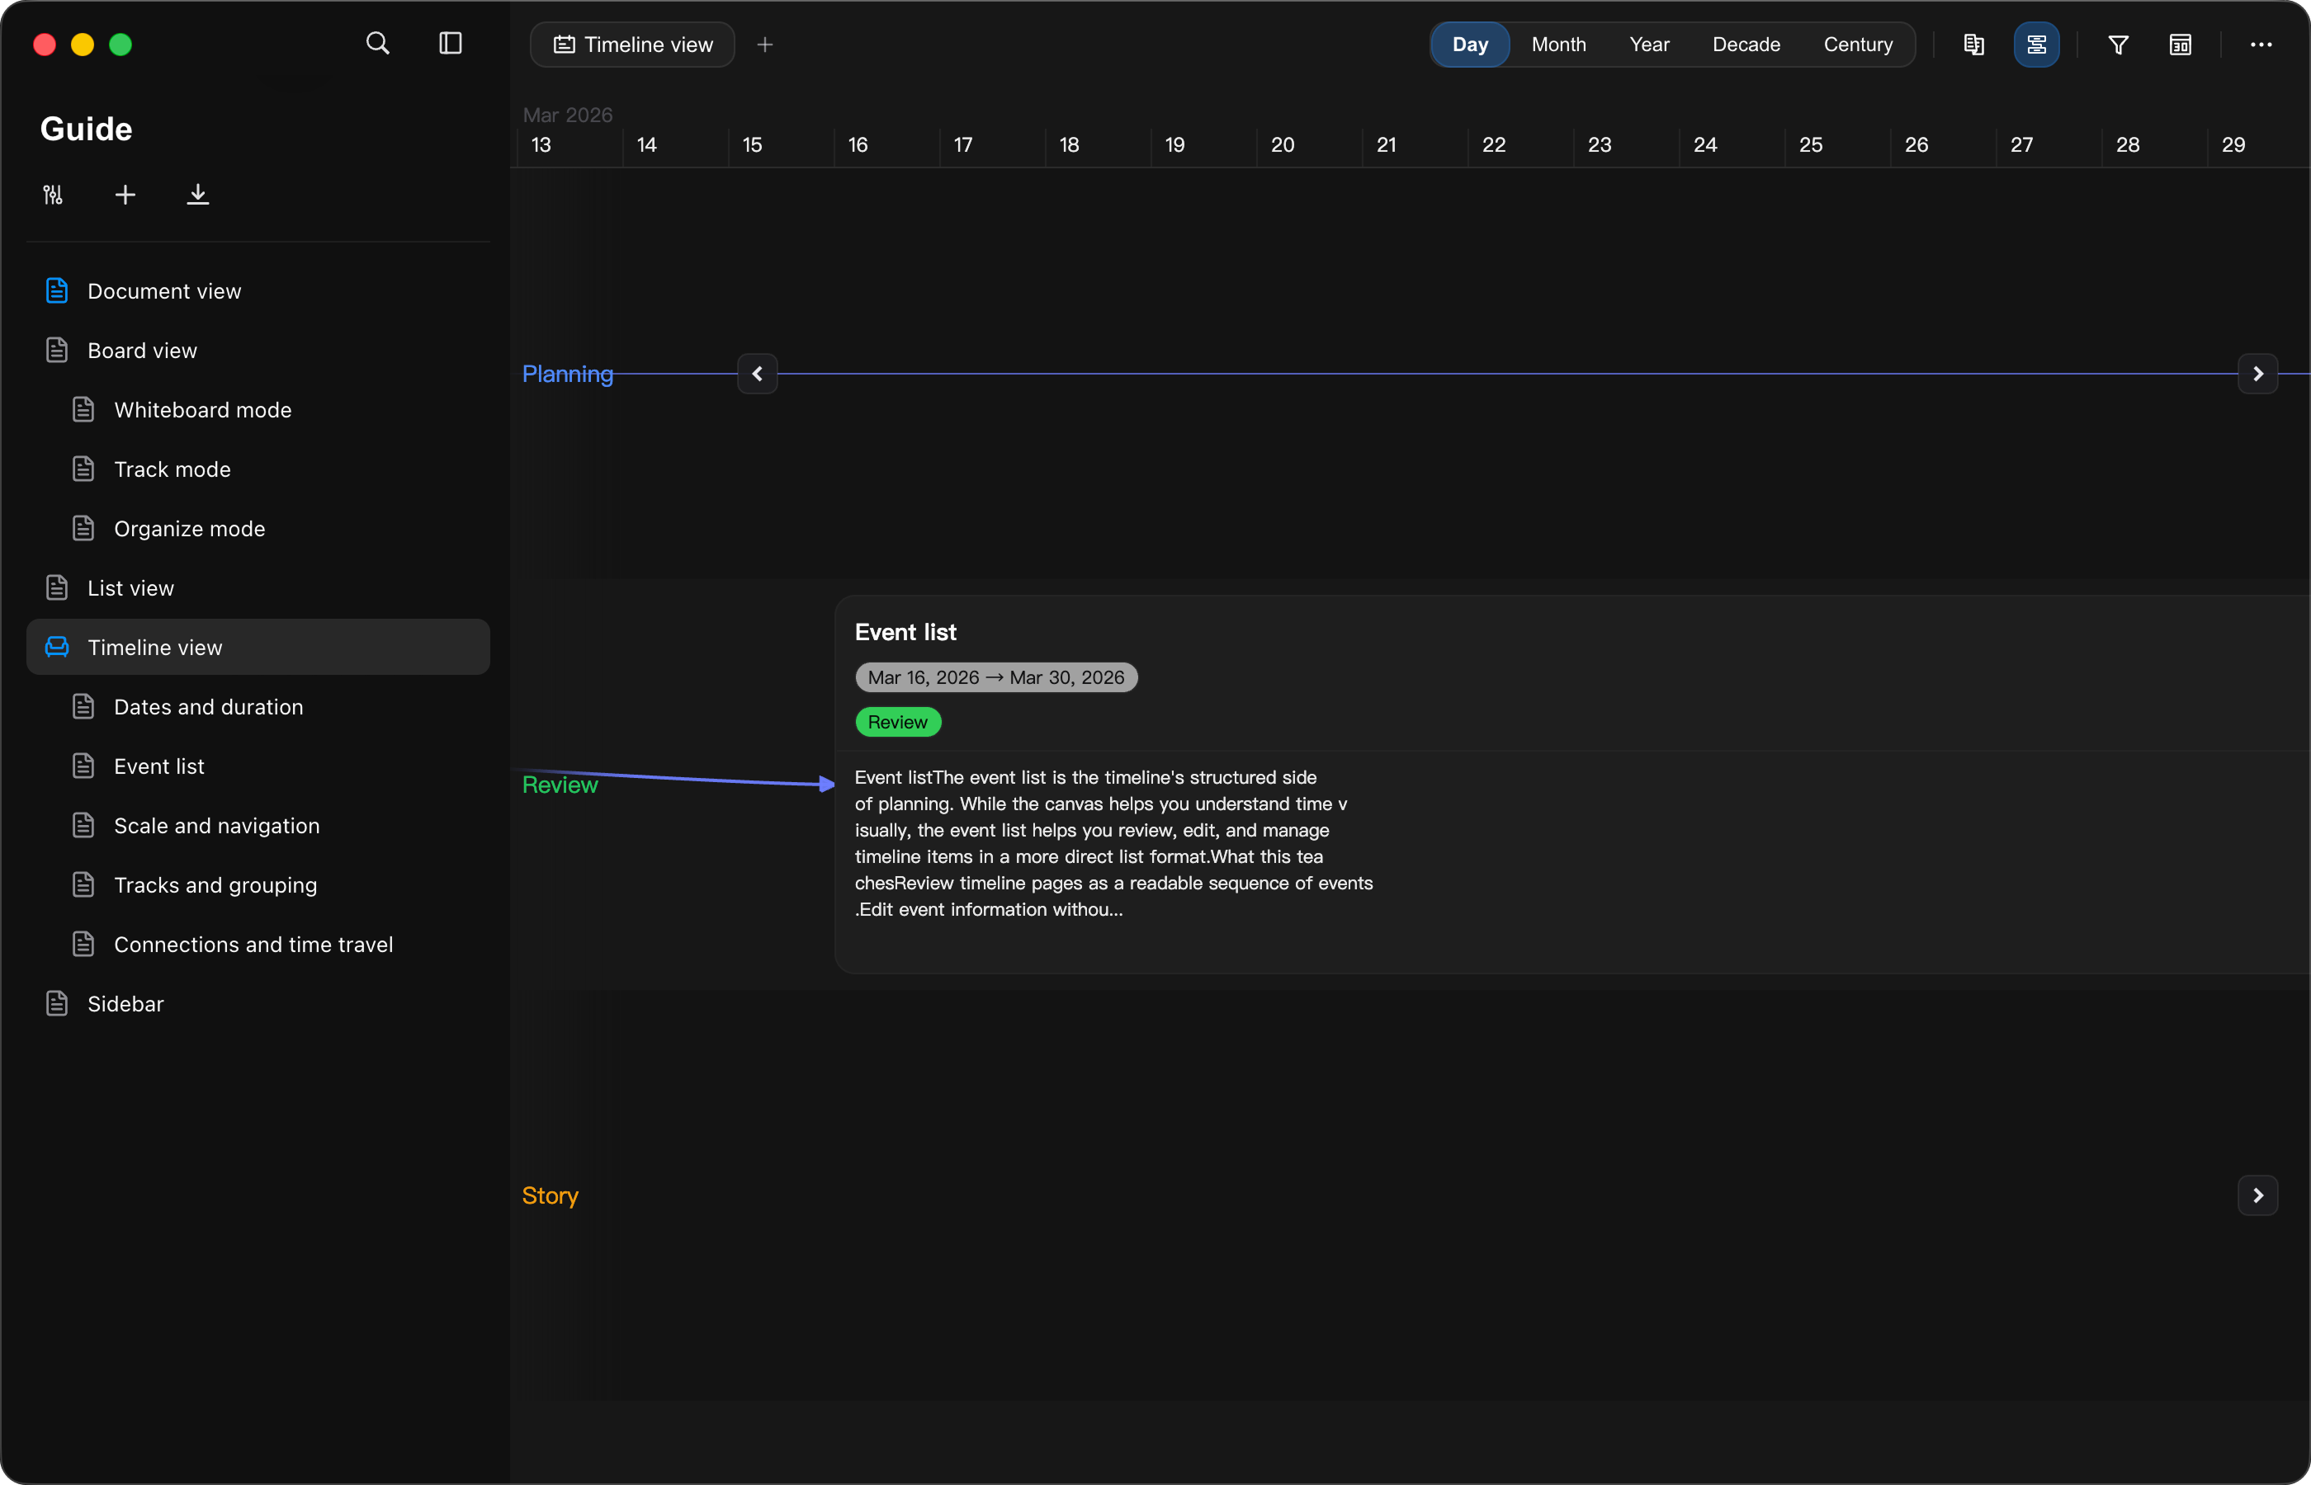The image size is (2311, 1485).
Task: Click the green Review tag on event card
Action: [897, 722]
